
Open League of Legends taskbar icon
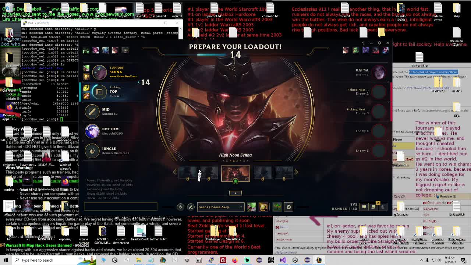pos(319,260)
